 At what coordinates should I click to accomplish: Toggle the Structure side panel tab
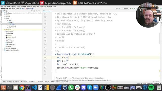point(1,69)
